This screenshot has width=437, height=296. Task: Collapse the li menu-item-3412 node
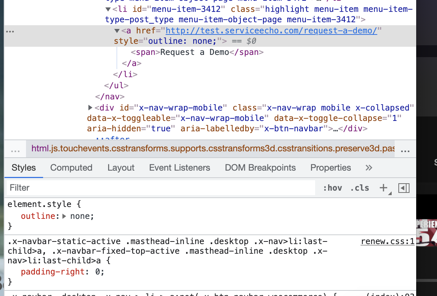[108, 9]
